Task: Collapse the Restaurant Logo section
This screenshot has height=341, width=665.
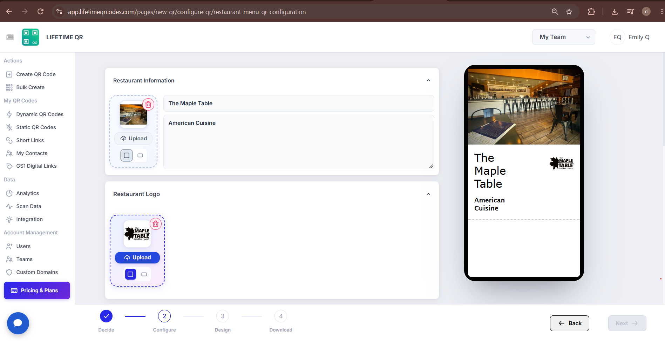Action: [x=428, y=194]
